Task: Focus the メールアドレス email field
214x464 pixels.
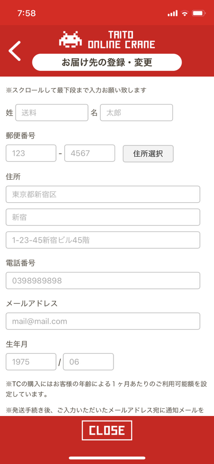Action: tap(103, 321)
